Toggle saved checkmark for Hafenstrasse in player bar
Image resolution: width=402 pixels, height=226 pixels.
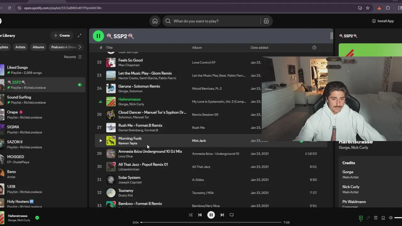pos(37,218)
